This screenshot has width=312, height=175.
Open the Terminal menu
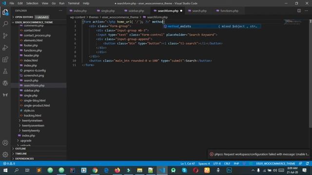[74, 3]
